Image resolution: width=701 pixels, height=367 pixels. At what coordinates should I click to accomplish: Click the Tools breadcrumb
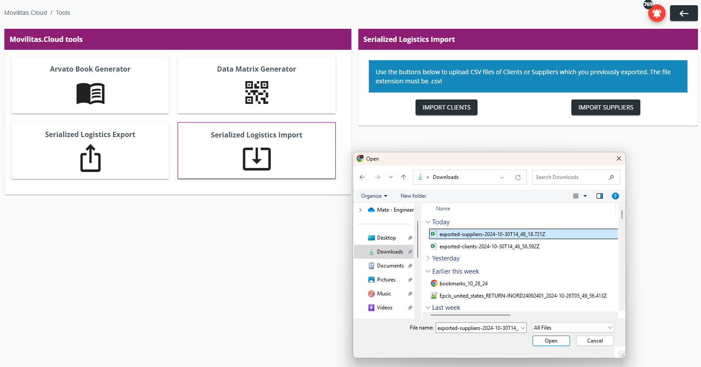(63, 13)
